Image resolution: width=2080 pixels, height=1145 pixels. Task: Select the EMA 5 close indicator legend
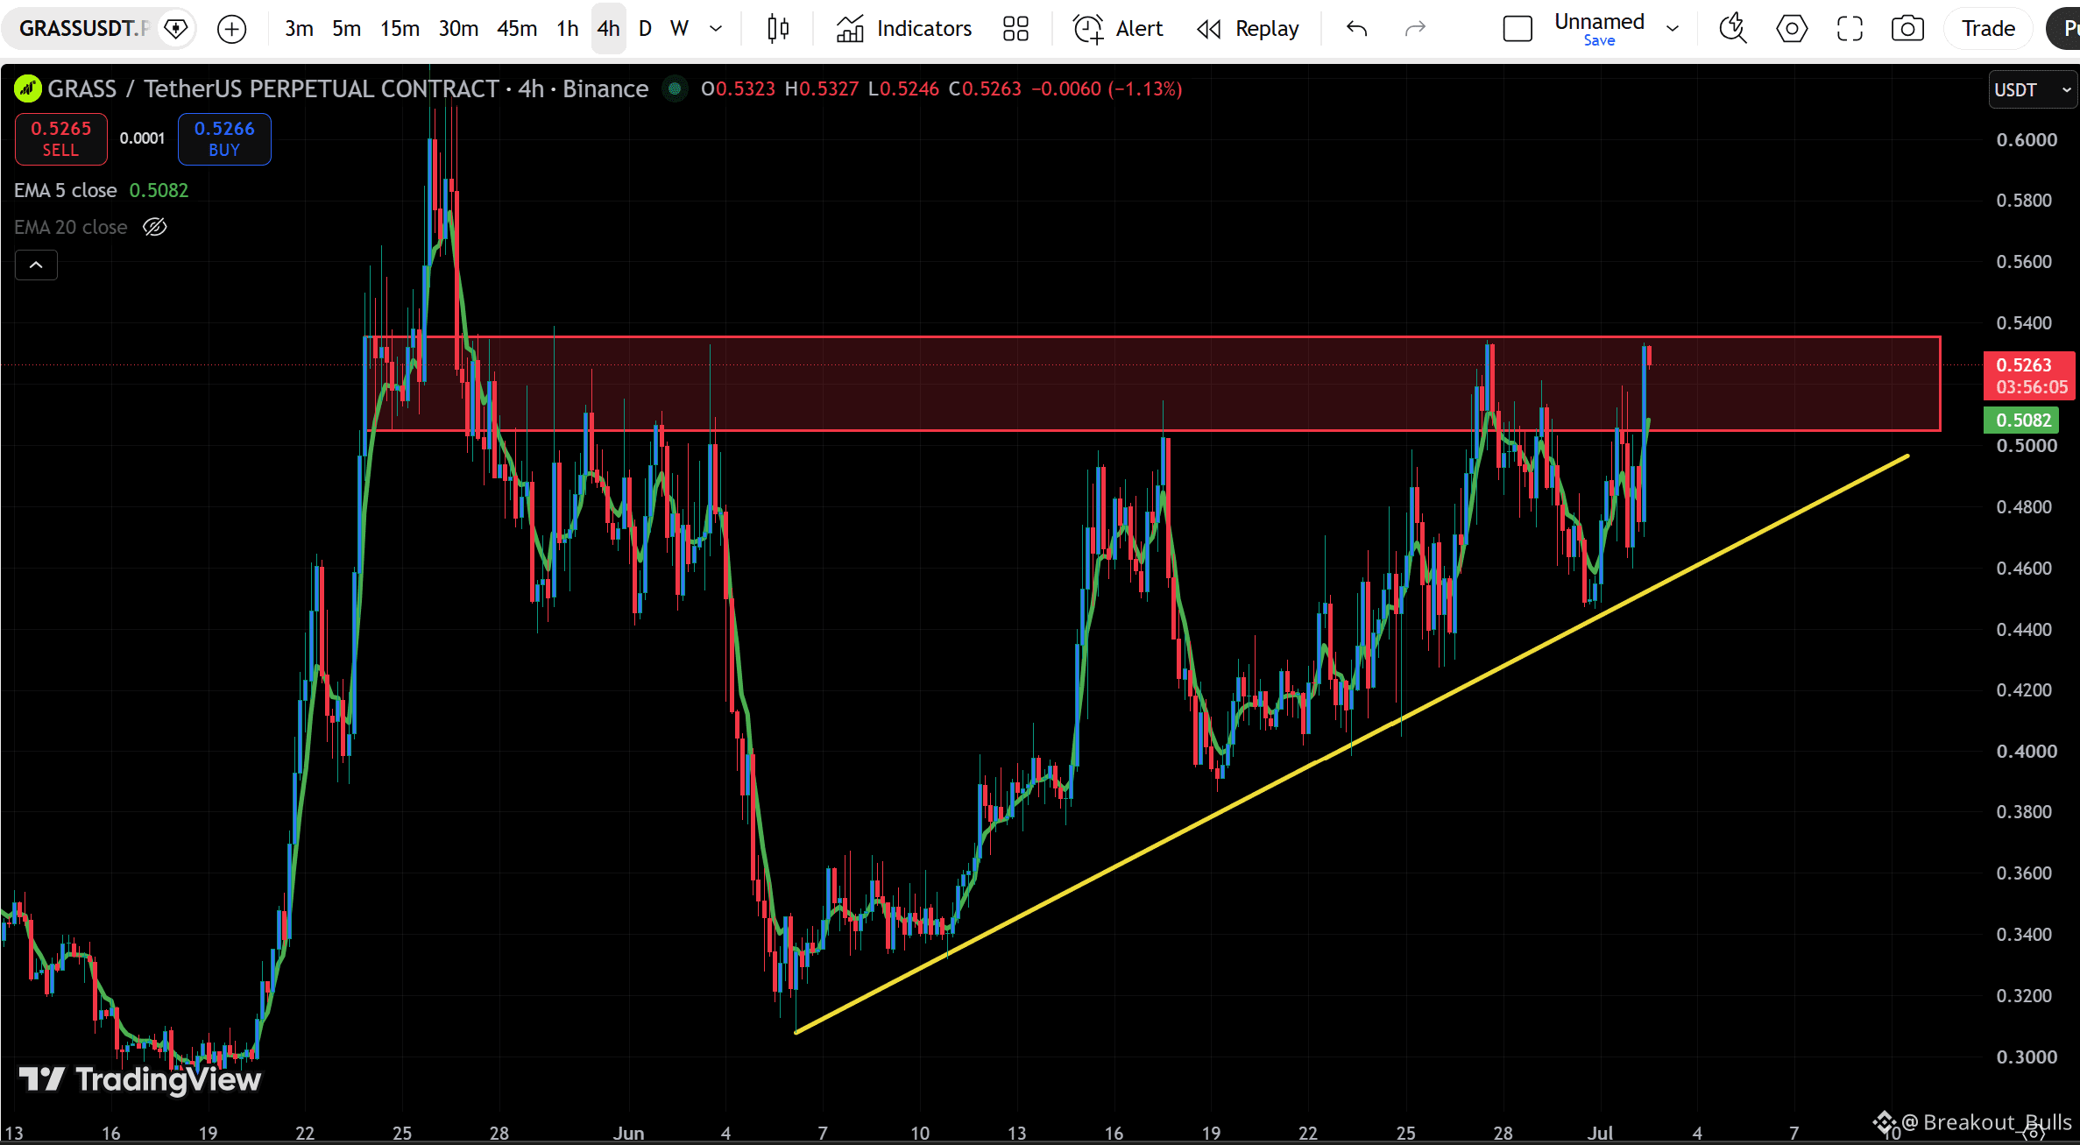(x=66, y=190)
